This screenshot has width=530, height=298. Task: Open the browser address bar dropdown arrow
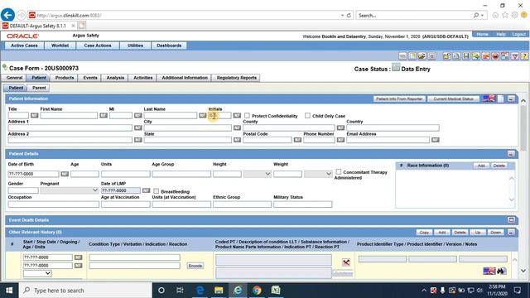342,15
